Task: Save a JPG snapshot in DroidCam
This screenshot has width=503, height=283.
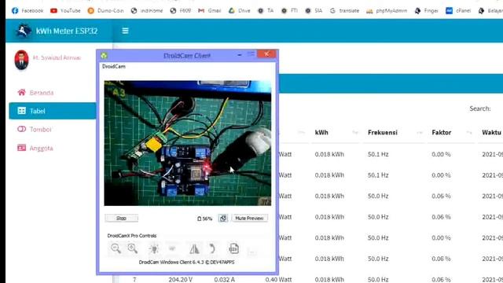Action: coord(233,248)
